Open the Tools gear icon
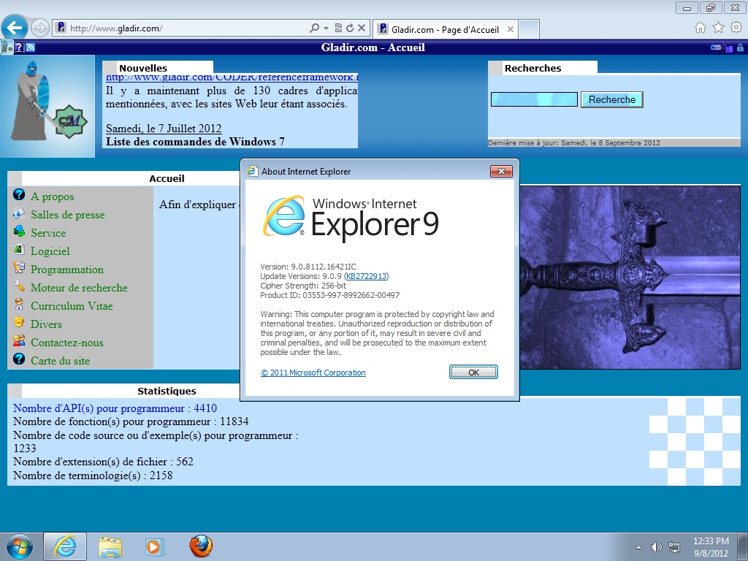 tap(736, 28)
